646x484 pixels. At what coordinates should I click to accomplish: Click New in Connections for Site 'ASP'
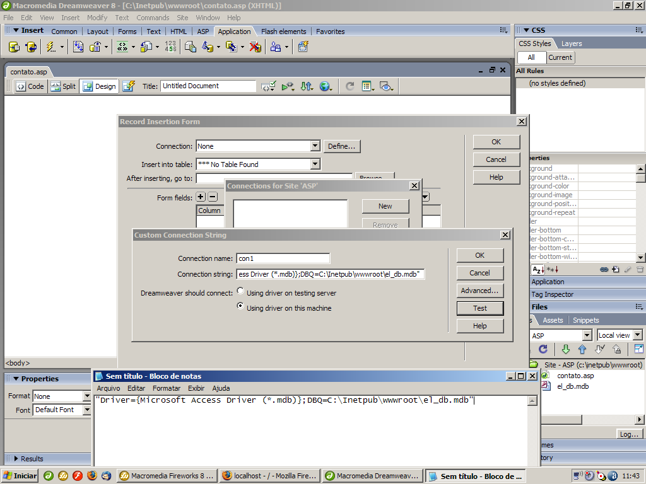click(x=385, y=206)
